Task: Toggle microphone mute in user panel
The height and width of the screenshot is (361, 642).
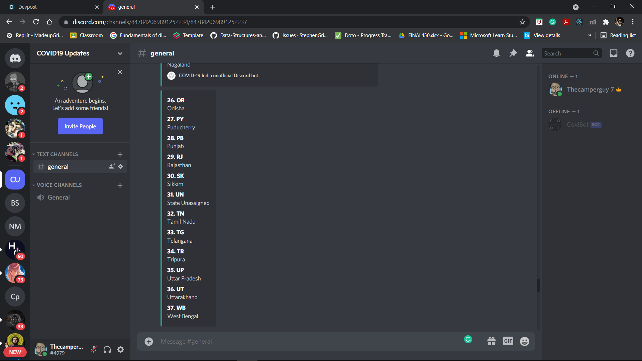Action: click(94, 350)
